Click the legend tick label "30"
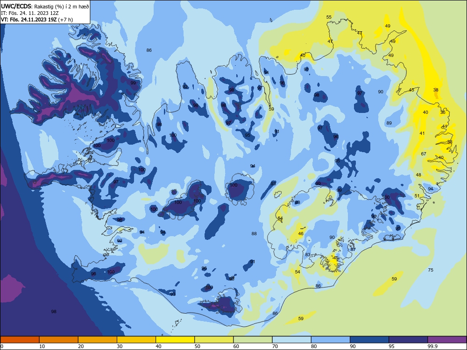This screenshot has height=350, width=467. tap(120, 346)
